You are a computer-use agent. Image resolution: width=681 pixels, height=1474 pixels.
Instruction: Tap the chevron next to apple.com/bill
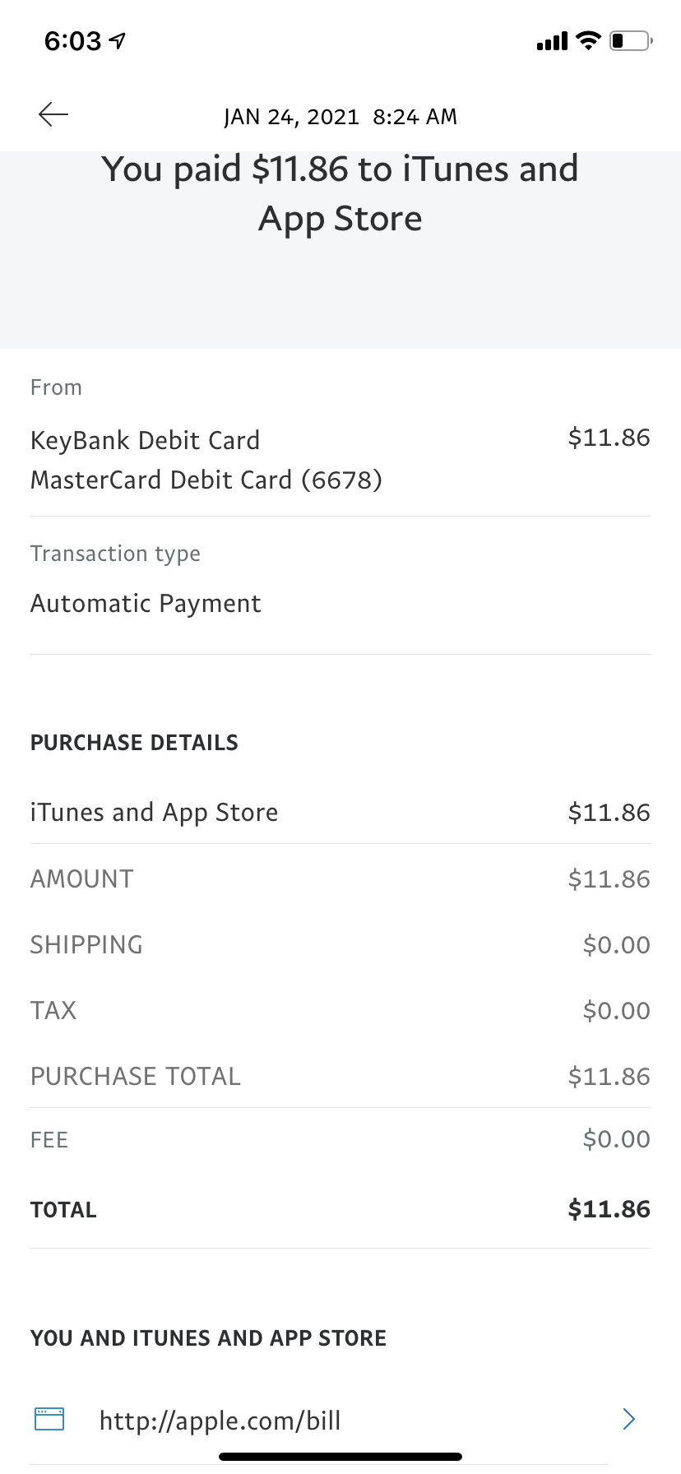pos(629,1419)
